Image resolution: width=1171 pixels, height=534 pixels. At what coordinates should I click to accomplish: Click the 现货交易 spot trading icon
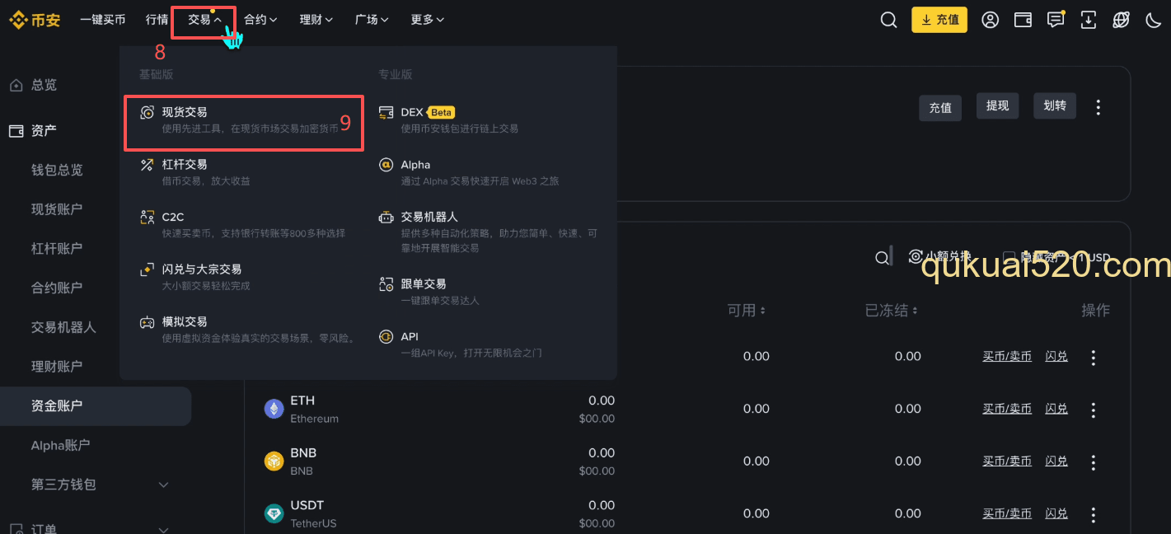[x=148, y=113]
